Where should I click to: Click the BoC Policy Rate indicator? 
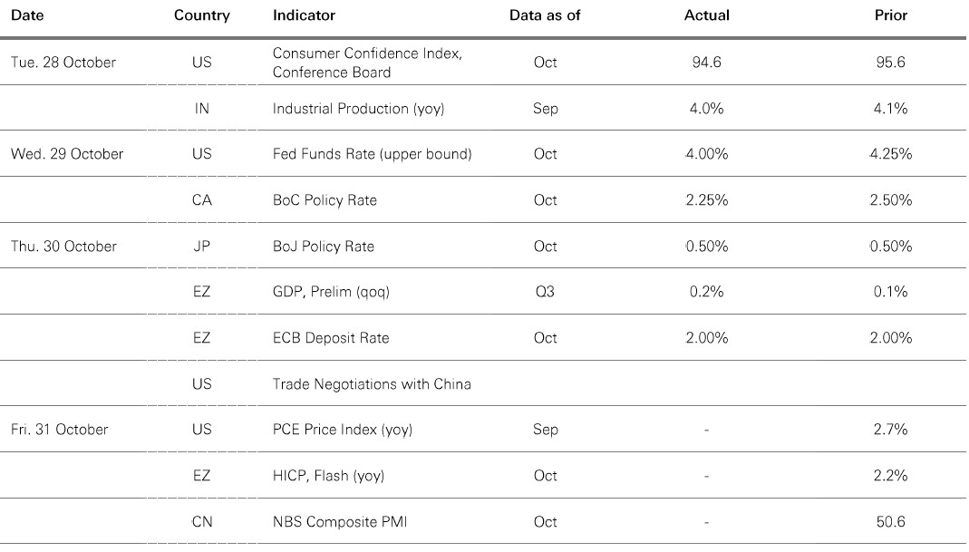(x=324, y=200)
